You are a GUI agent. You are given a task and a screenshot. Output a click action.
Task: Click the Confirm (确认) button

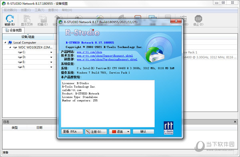tap(143, 131)
